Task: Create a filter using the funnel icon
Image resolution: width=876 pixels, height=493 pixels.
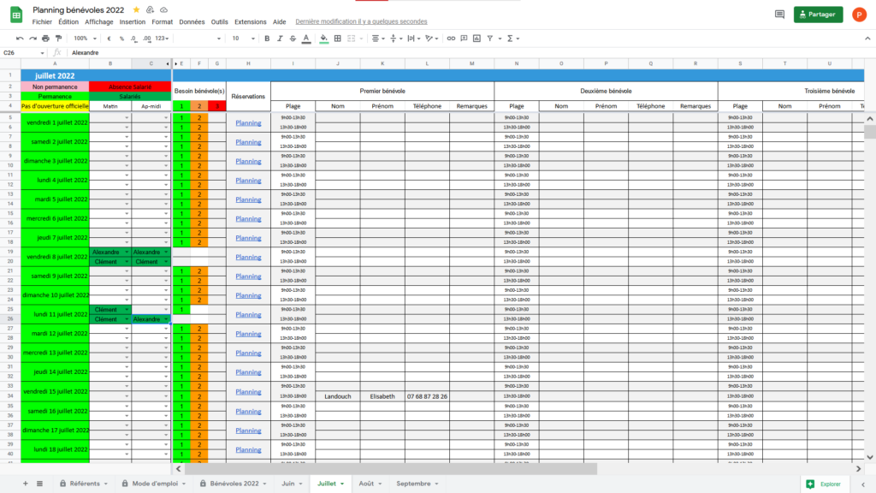Action: (490, 39)
